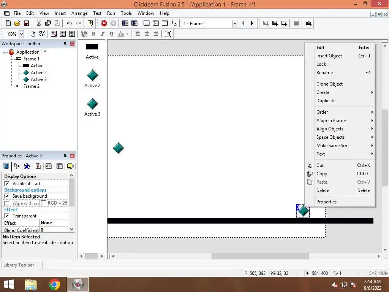Click the red back arrow icon
The image size is (389, 292).
pos(104,23)
